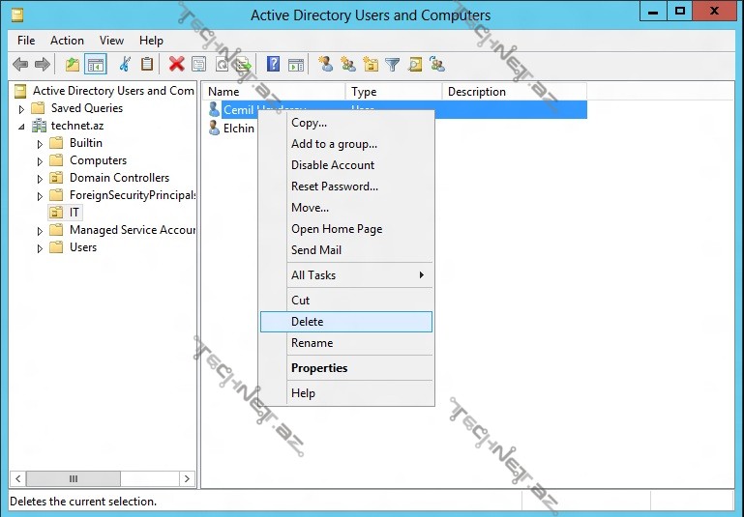Expand the Domain Controllers node
The image size is (744, 517).
point(40,179)
